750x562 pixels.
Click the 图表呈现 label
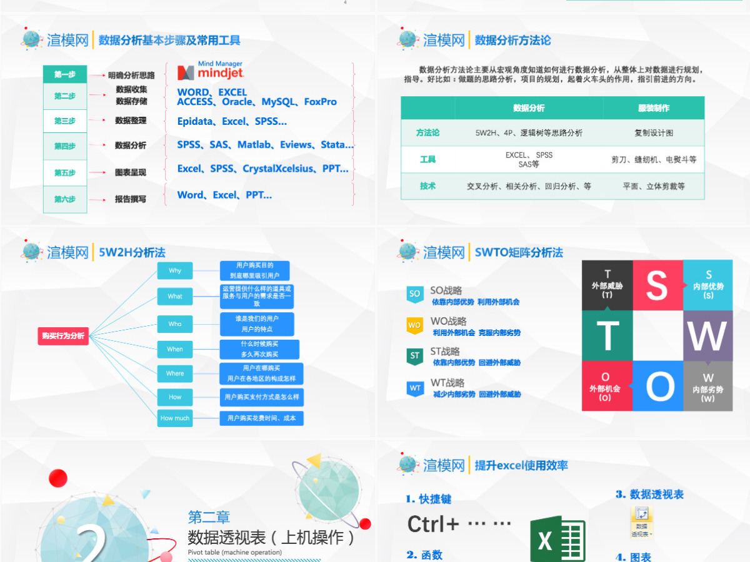tap(131, 172)
